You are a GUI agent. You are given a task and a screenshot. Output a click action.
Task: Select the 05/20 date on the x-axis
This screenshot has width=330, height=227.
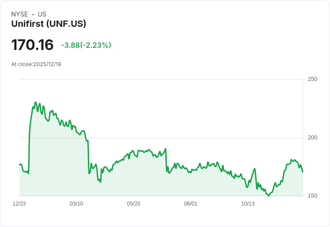pyautogui.click(x=134, y=204)
